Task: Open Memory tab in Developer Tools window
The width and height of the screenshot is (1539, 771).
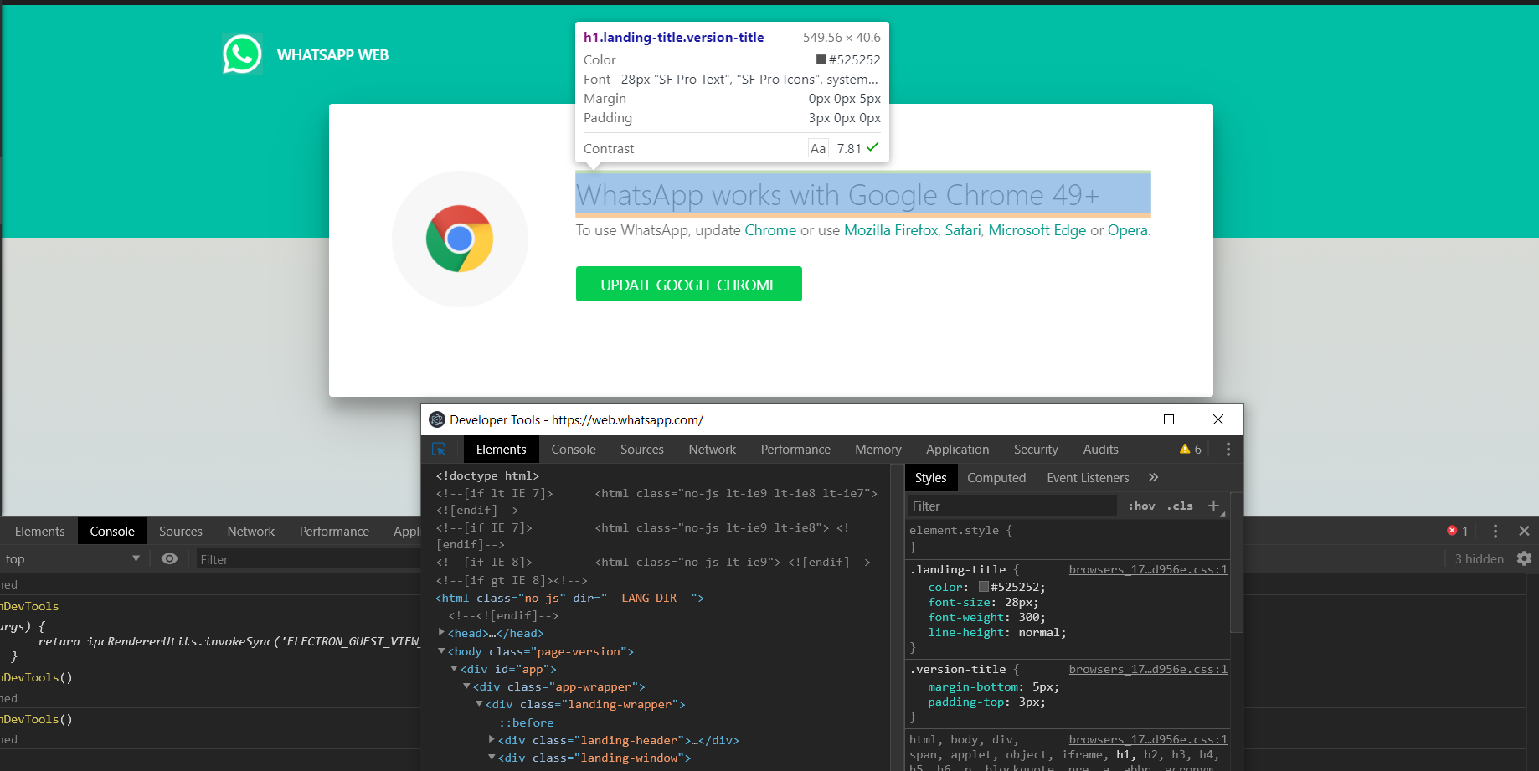Action: point(878,450)
